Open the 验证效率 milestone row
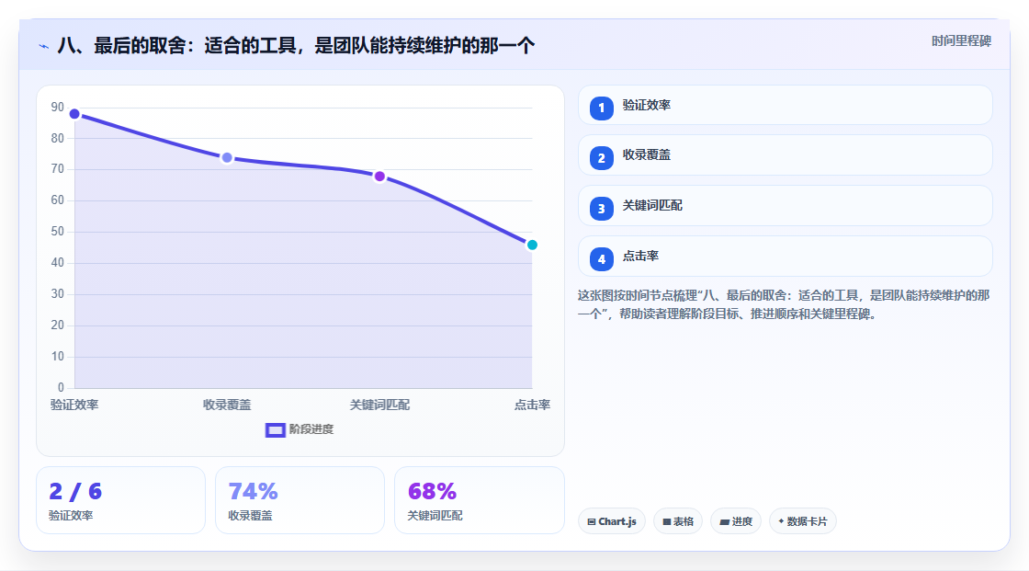 pyautogui.click(x=785, y=105)
